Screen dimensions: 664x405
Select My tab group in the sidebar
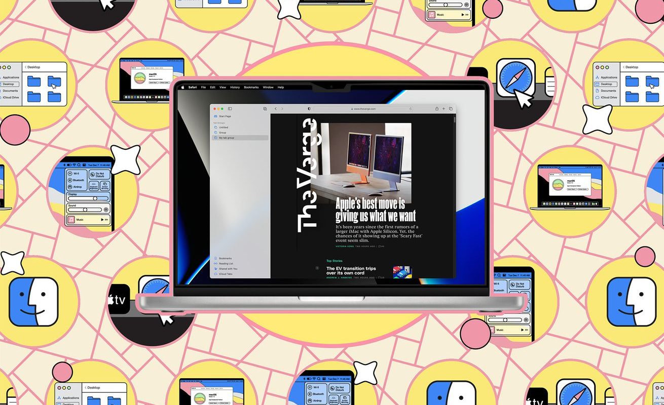[240, 138]
